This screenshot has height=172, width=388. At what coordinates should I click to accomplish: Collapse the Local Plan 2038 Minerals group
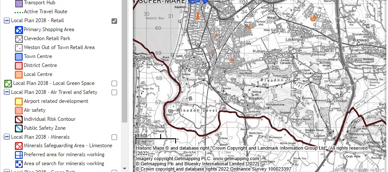[x=7, y=137]
